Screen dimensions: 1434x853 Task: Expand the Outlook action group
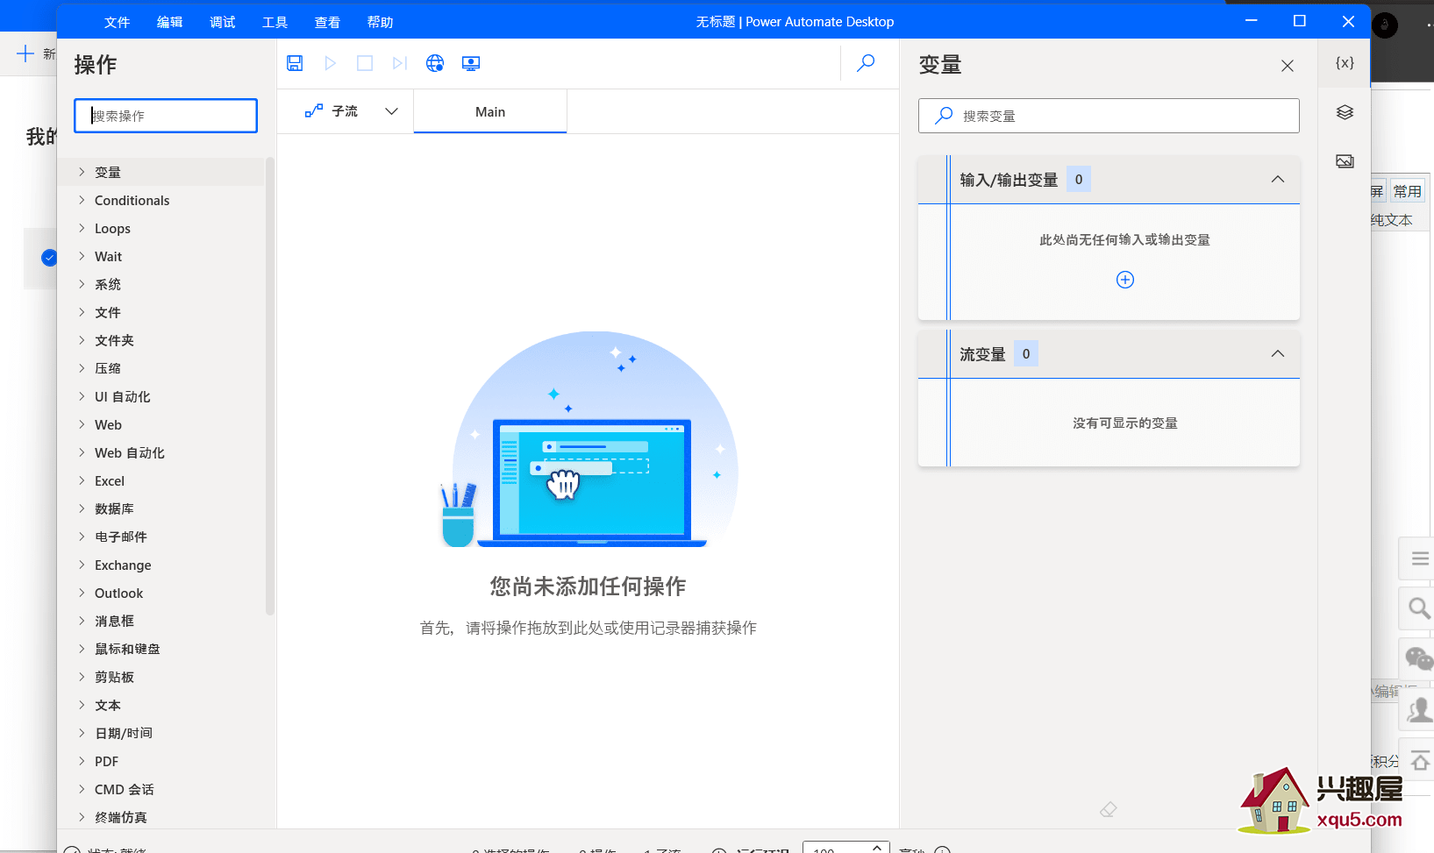82,593
